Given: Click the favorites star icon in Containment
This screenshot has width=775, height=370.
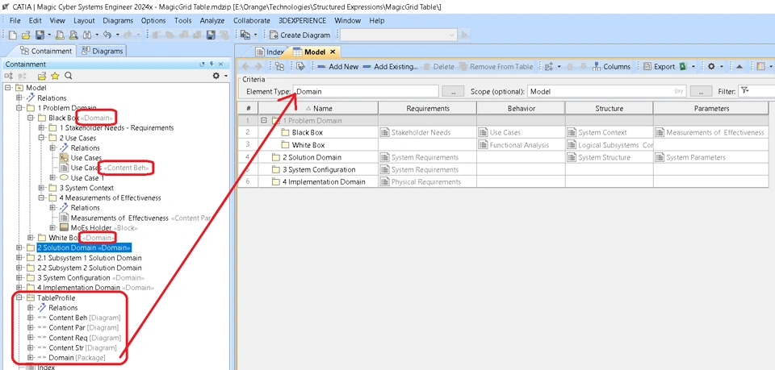Looking at the screenshot, I should 55,76.
